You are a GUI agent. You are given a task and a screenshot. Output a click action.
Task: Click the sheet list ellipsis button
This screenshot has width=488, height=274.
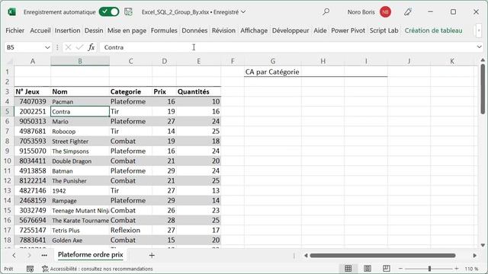(44, 256)
